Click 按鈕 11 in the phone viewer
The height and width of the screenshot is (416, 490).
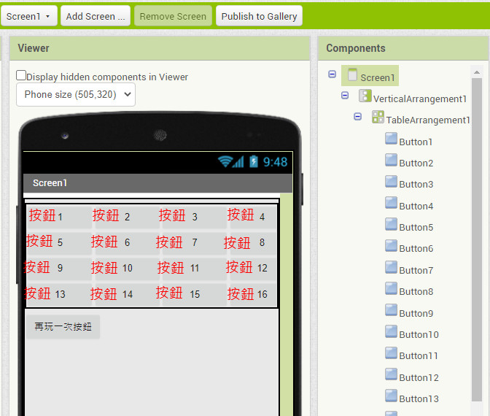194,268
